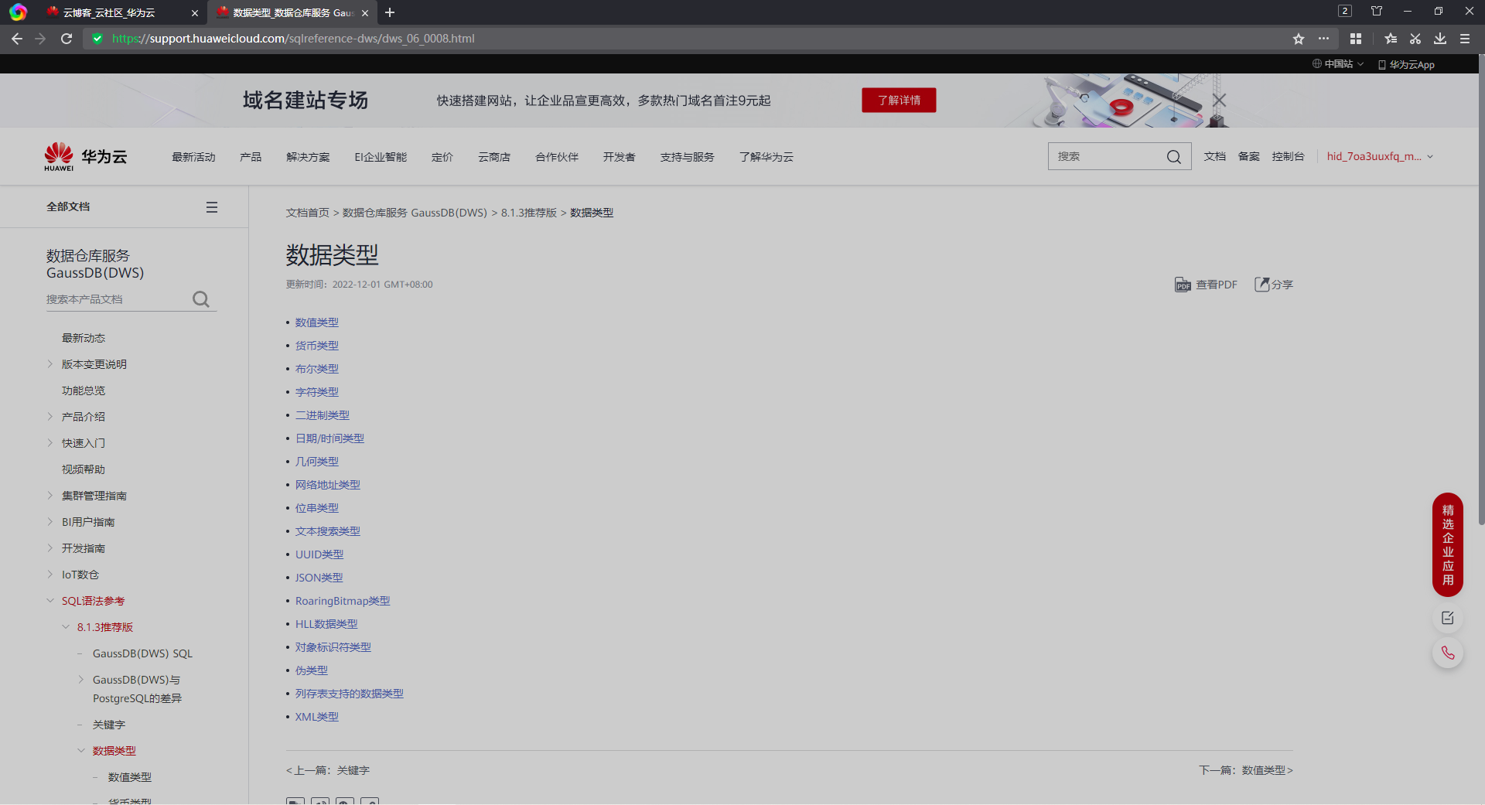Click the header search magnifier icon

[x=1174, y=157]
